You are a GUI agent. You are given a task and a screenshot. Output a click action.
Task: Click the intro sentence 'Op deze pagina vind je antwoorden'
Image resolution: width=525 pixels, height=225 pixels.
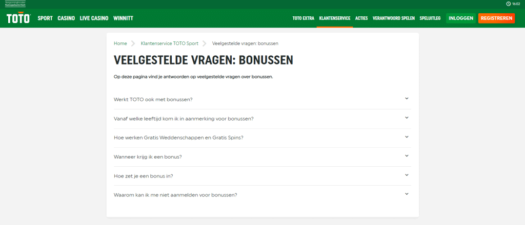193,77
